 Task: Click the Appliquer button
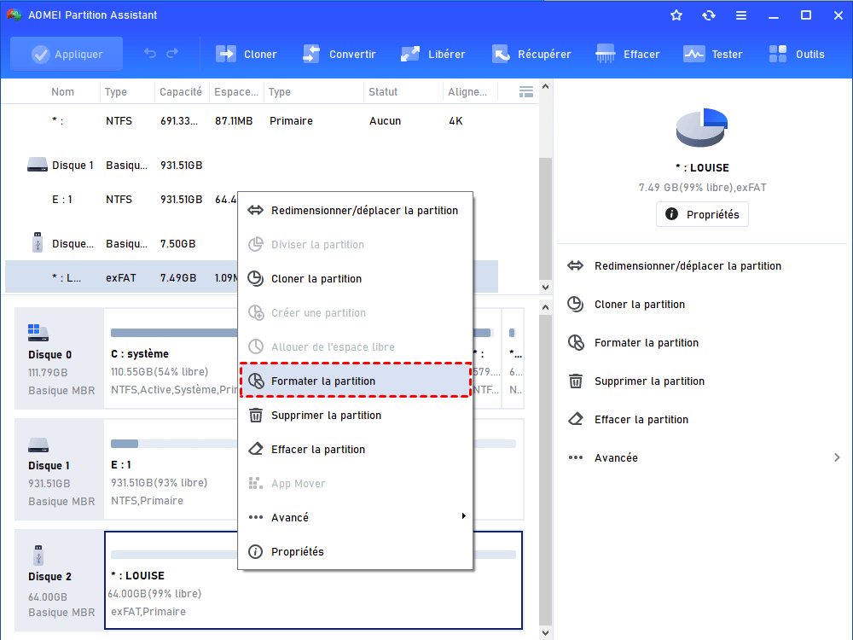67,54
